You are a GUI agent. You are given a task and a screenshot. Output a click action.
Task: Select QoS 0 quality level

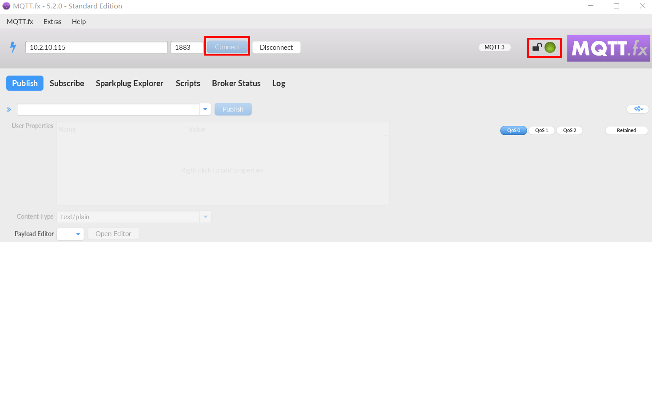(x=513, y=130)
